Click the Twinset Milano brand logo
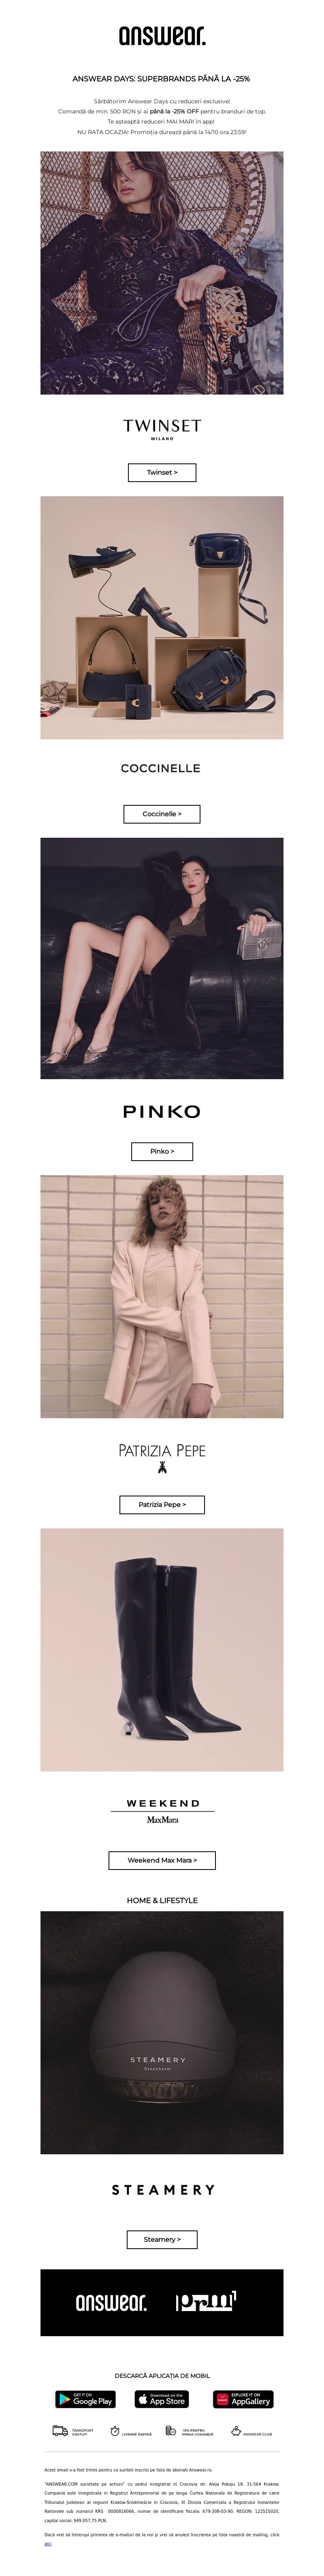The image size is (324, 2576). click(x=162, y=428)
